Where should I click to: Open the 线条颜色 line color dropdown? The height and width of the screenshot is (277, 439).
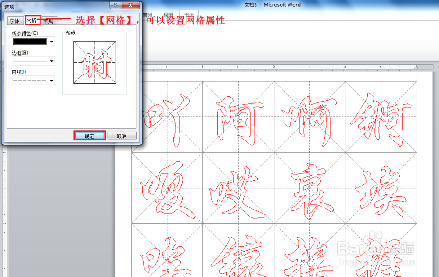coord(52,41)
